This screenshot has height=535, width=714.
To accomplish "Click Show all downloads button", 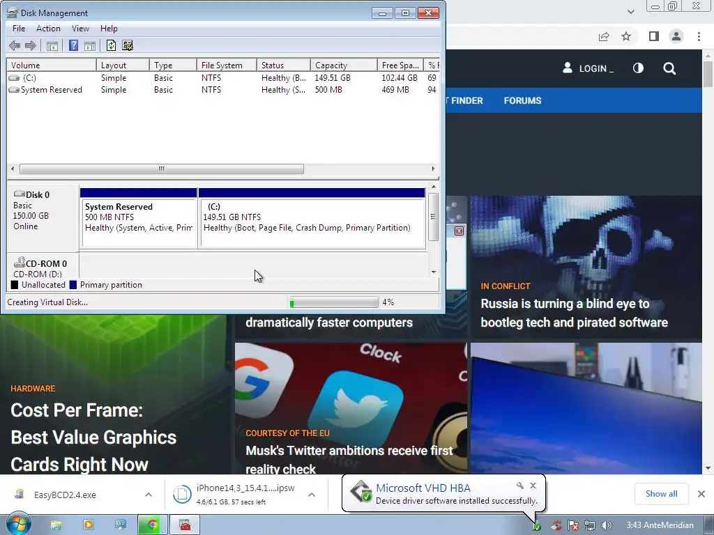I will (x=661, y=494).
